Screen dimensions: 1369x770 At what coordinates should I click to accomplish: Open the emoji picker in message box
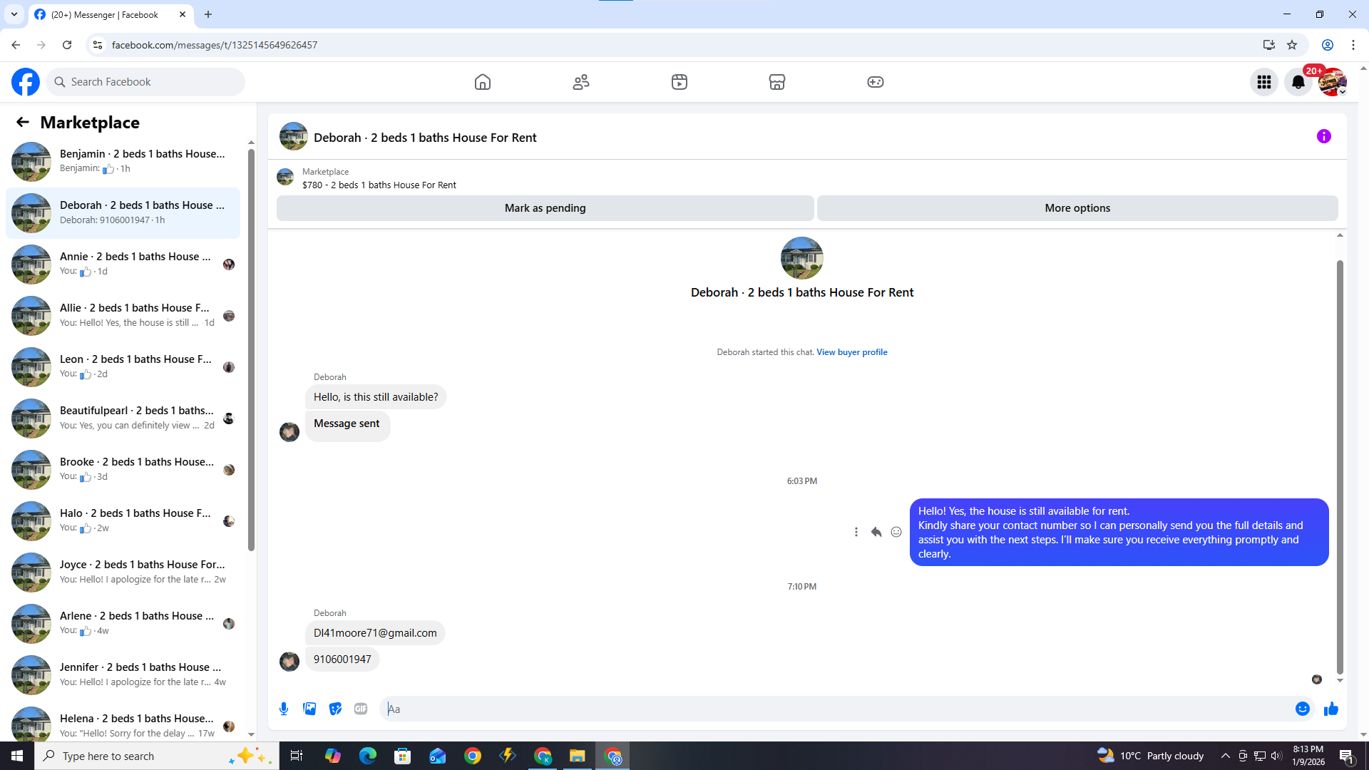coord(1302,709)
